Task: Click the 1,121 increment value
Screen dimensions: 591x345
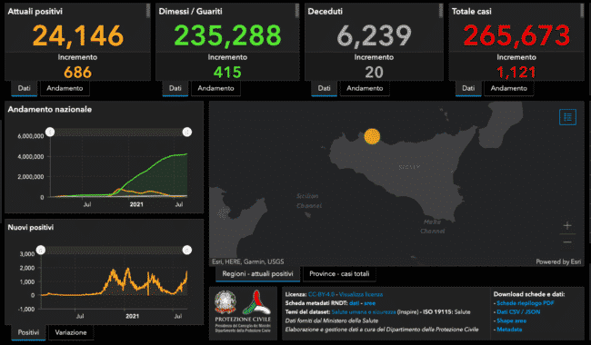Action: pyautogui.click(x=516, y=73)
